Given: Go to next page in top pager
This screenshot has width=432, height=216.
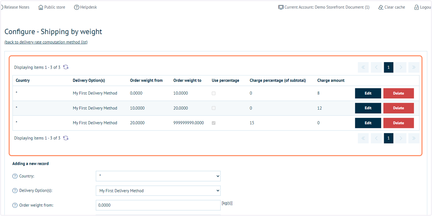Looking at the screenshot, I should click(x=401, y=67).
